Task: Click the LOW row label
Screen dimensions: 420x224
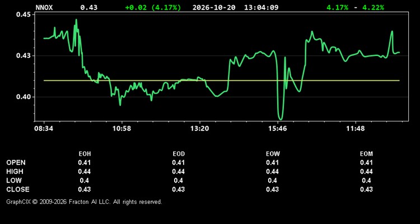Action: pyautogui.click(x=14, y=180)
